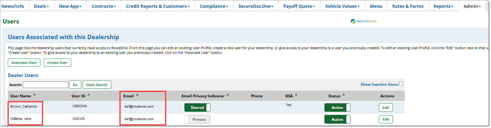Toggle Shared email privacy for Catherine Brown
491x128 pixels.
coord(197,108)
